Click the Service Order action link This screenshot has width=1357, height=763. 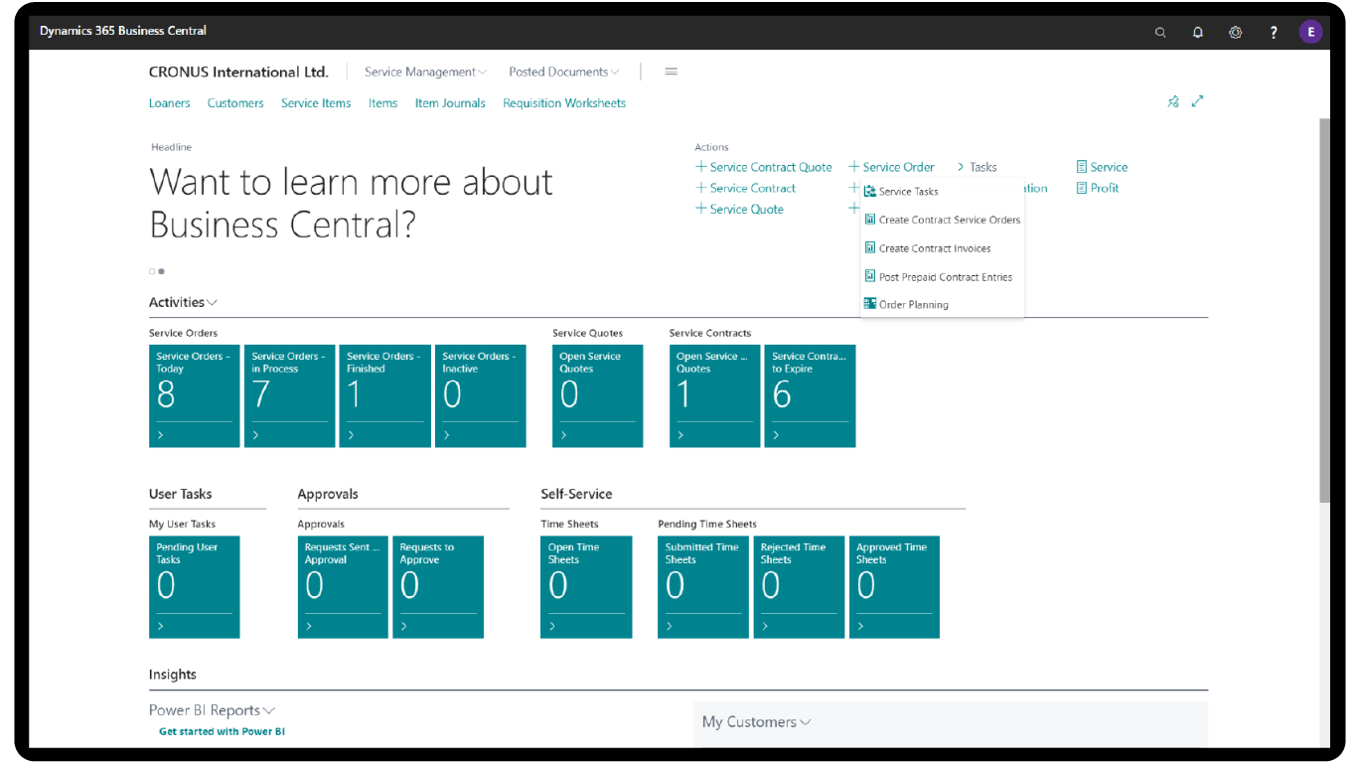point(898,167)
